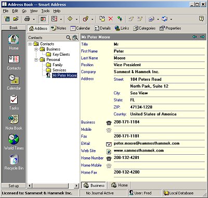
Task: Click the red address card toolbar icon
Action: click(x=54, y=19)
